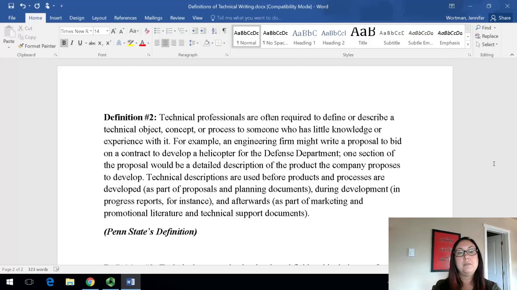Increase the font size
Image resolution: width=517 pixels, height=290 pixels.
(113, 31)
